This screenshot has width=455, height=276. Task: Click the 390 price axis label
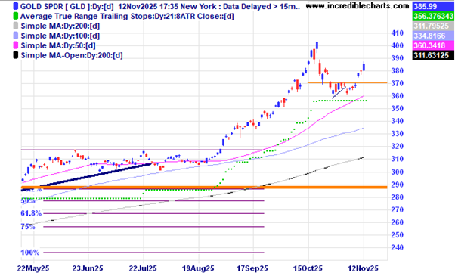point(398,58)
